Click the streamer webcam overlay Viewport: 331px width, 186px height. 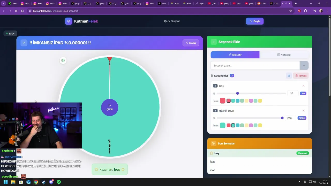41,126
